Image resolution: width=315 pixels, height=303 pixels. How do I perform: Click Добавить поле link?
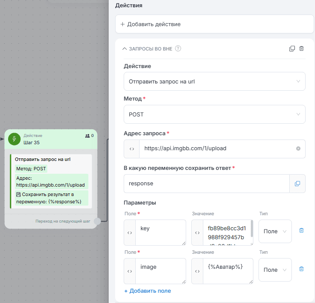click(148, 291)
